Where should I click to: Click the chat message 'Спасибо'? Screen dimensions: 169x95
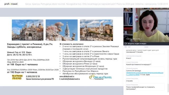(x=129, y=81)
